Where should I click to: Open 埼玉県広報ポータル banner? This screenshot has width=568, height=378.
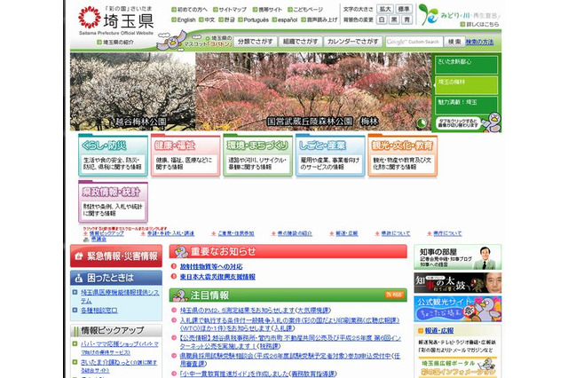[x=458, y=367]
